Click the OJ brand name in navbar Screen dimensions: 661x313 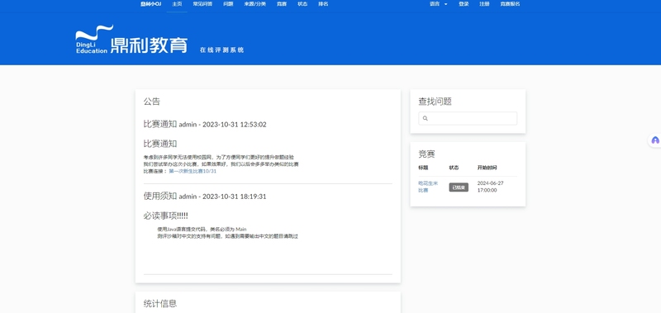(151, 4)
